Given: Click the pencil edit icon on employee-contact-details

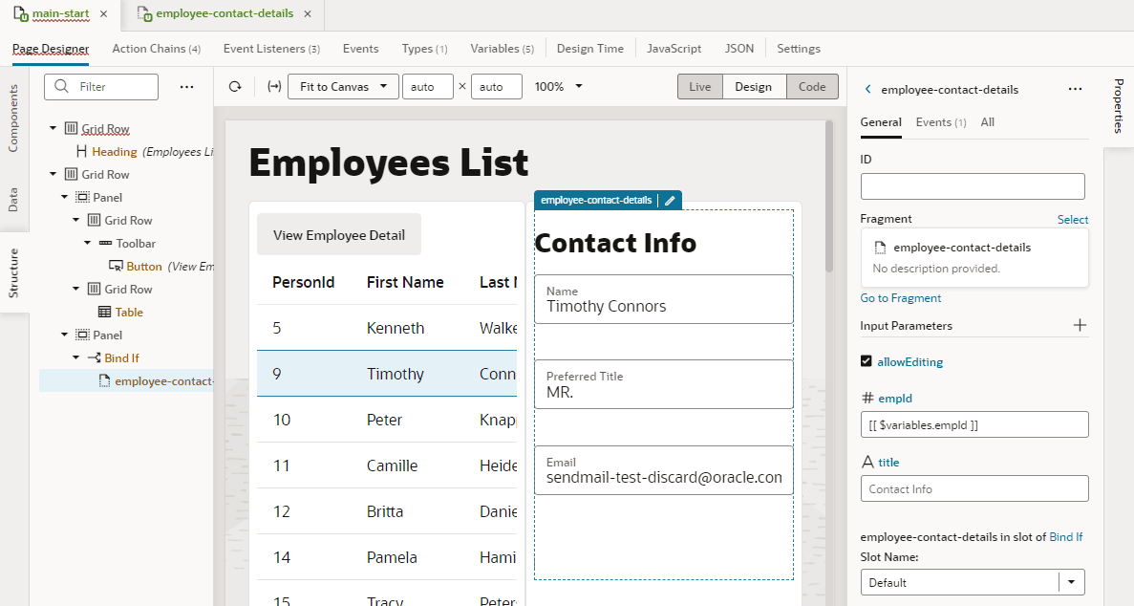Looking at the screenshot, I should (670, 201).
